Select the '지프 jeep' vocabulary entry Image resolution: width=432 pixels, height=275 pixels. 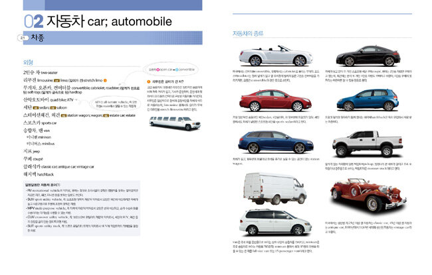(33, 150)
